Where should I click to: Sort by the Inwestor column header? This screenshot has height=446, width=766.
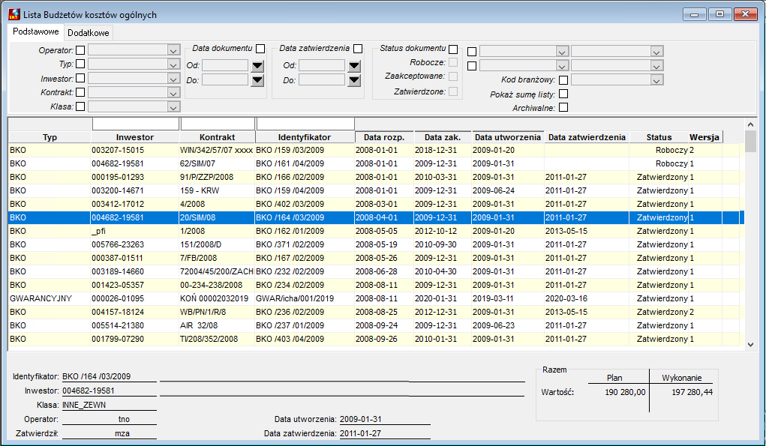pyautogui.click(x=135, y=137)
